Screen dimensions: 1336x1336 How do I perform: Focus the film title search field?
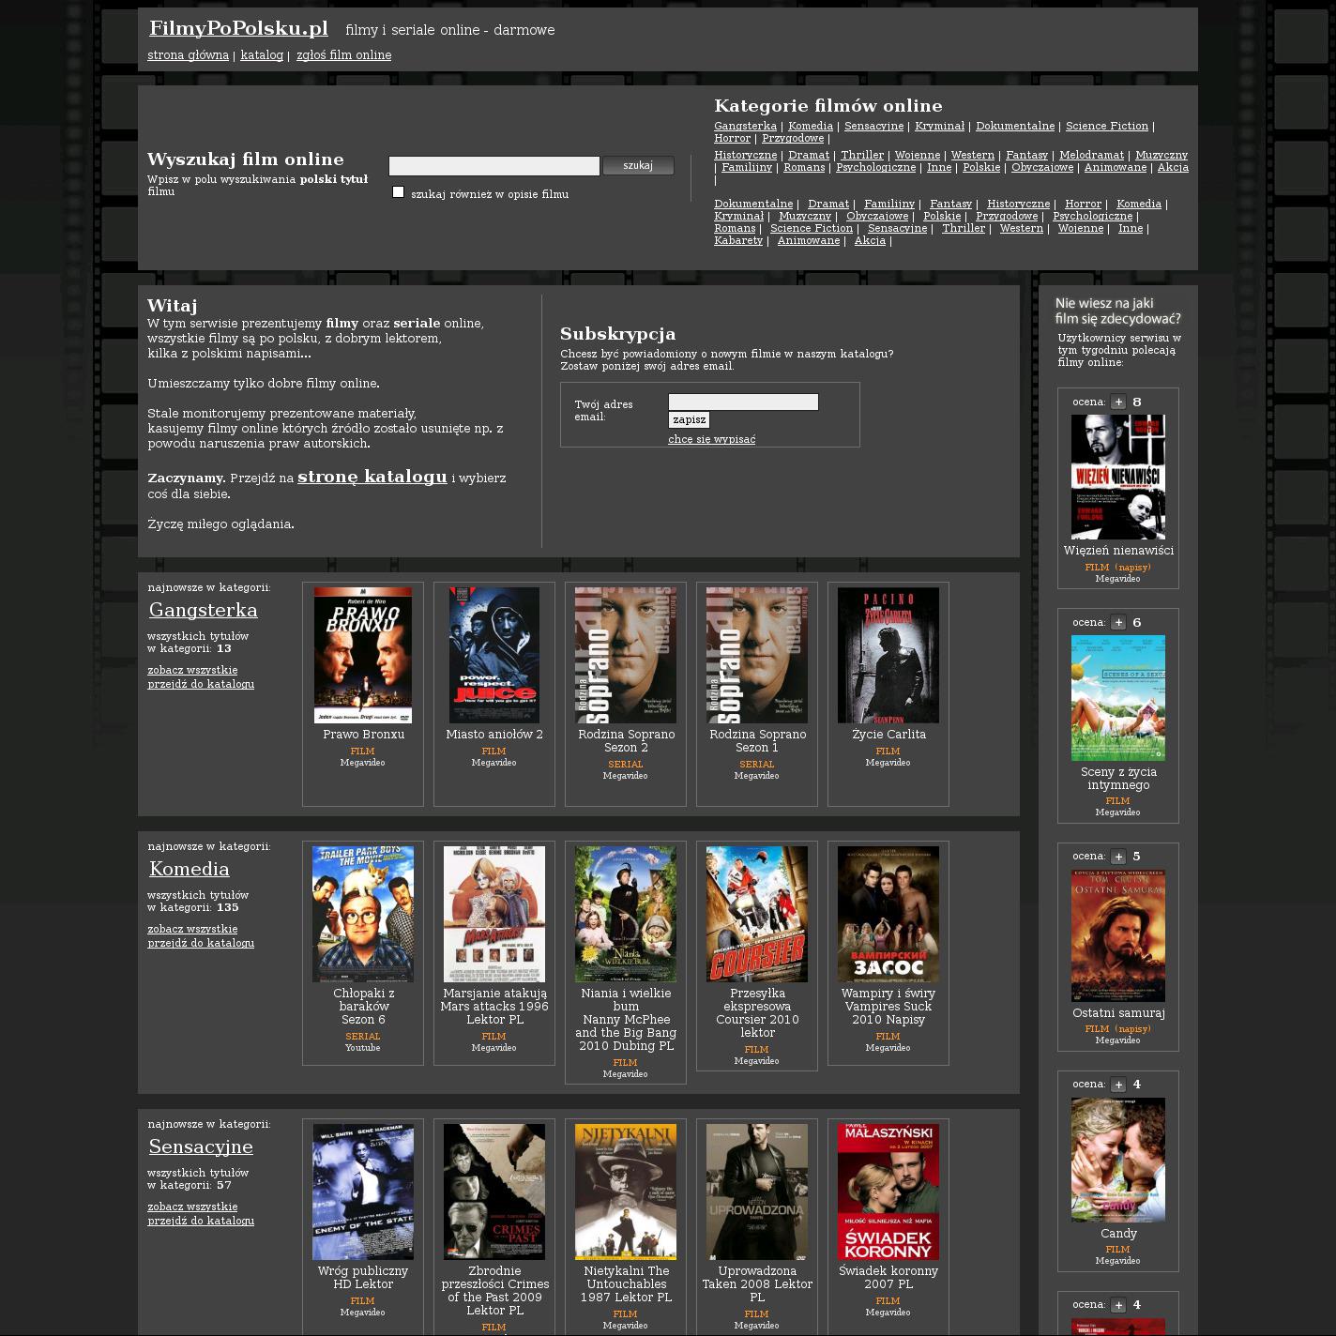coord(493,166)
